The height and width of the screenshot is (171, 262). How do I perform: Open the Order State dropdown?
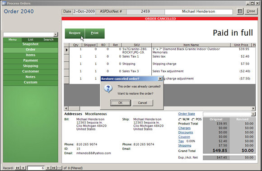click(x=253, y=114)
